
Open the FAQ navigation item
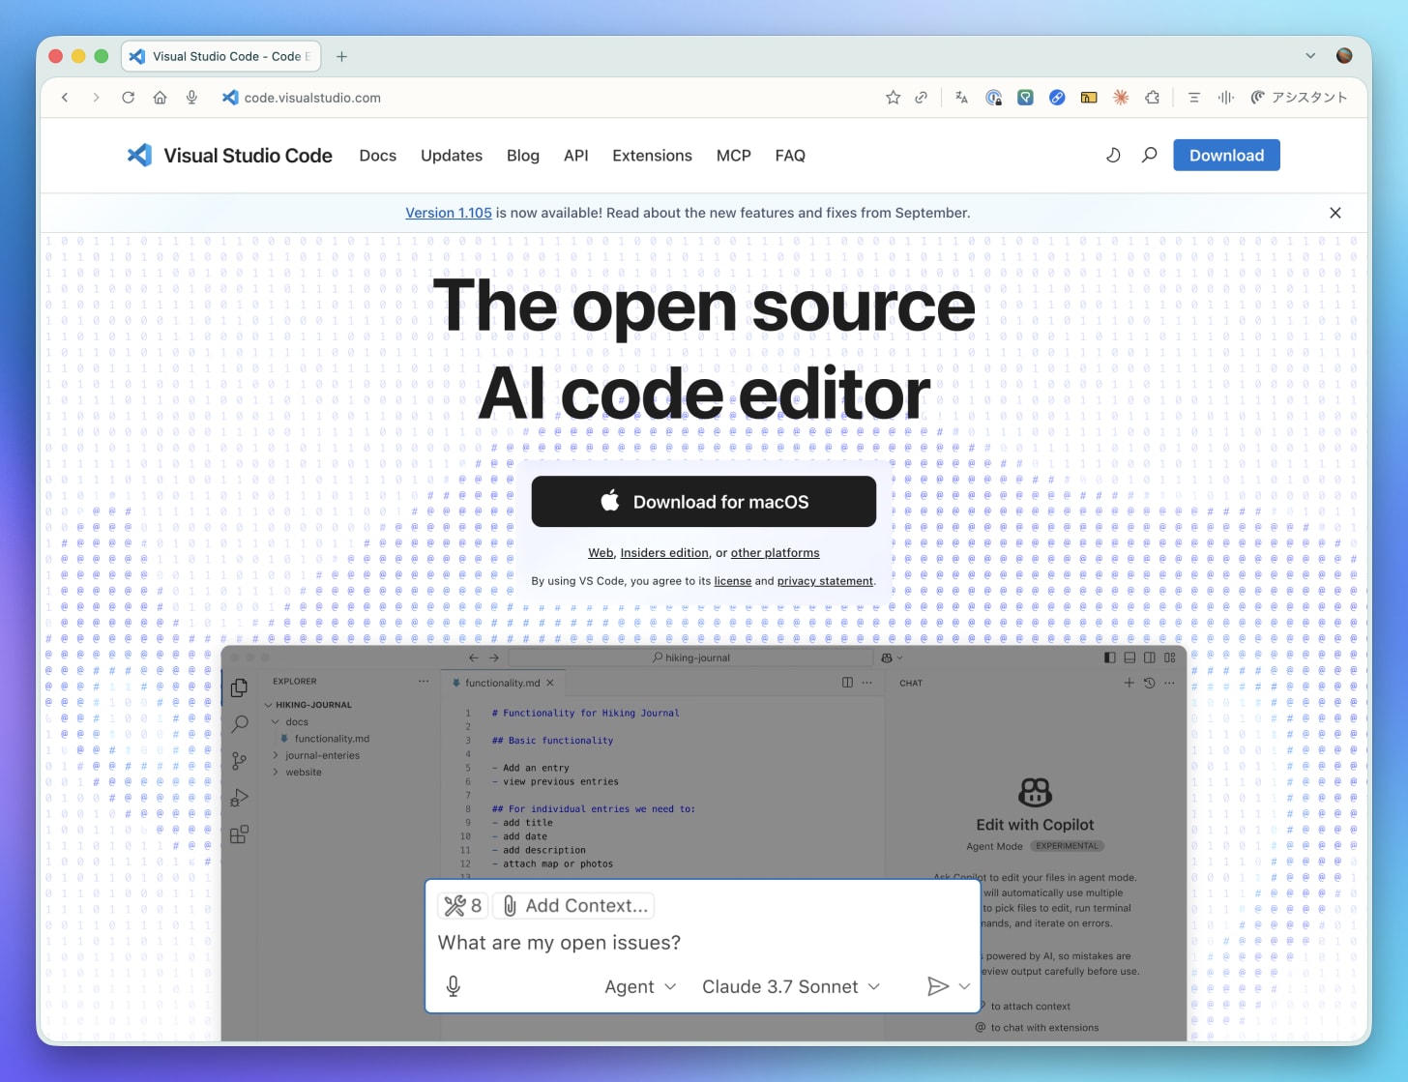click(x=790, y=156)
